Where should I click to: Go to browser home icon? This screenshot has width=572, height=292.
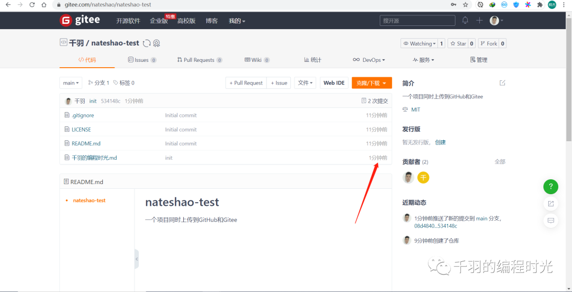pyautogui.click(x=44, y=5)
